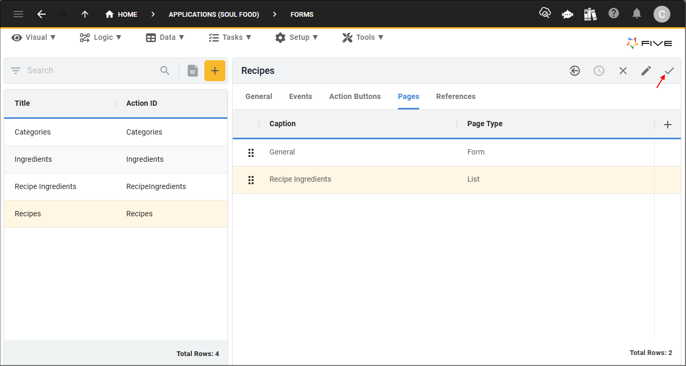Click the Form page type cell
Image resolution: width=686 pixels, height=366 pixels.
click(x=476, y=152)
